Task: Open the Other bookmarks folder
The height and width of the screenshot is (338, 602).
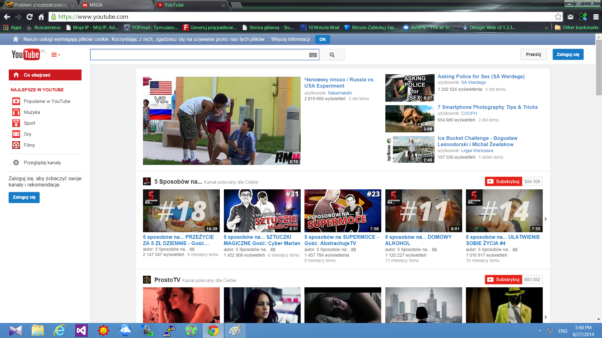Action: [577, 28]
